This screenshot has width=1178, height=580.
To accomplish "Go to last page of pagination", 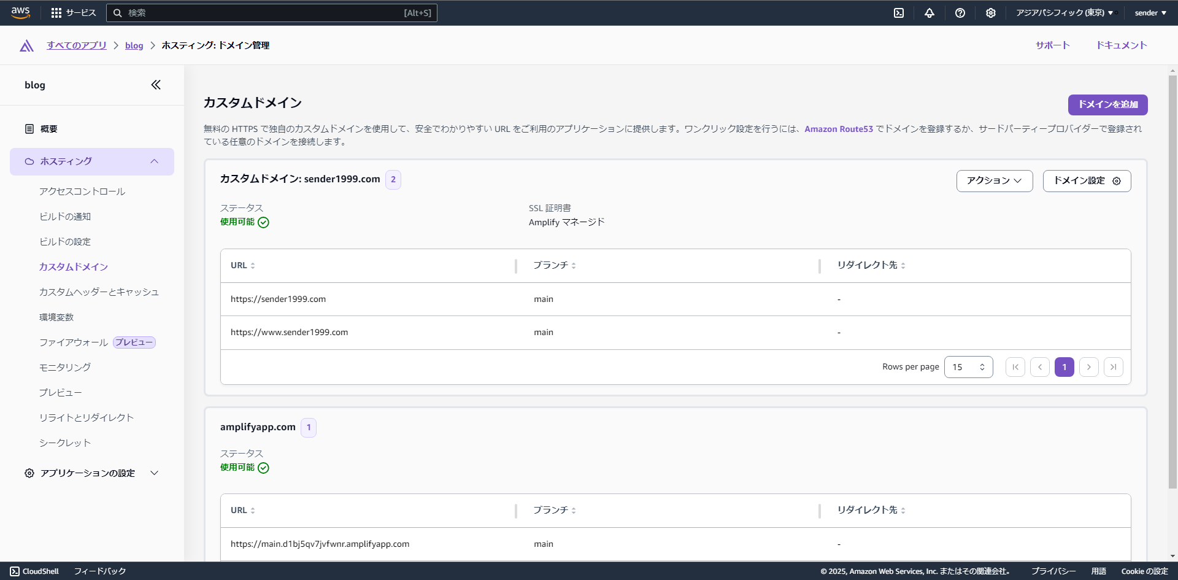I will point(1114,367).
